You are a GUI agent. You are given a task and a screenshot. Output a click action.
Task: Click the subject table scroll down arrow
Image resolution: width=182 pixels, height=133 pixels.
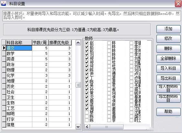coord(78,127)
